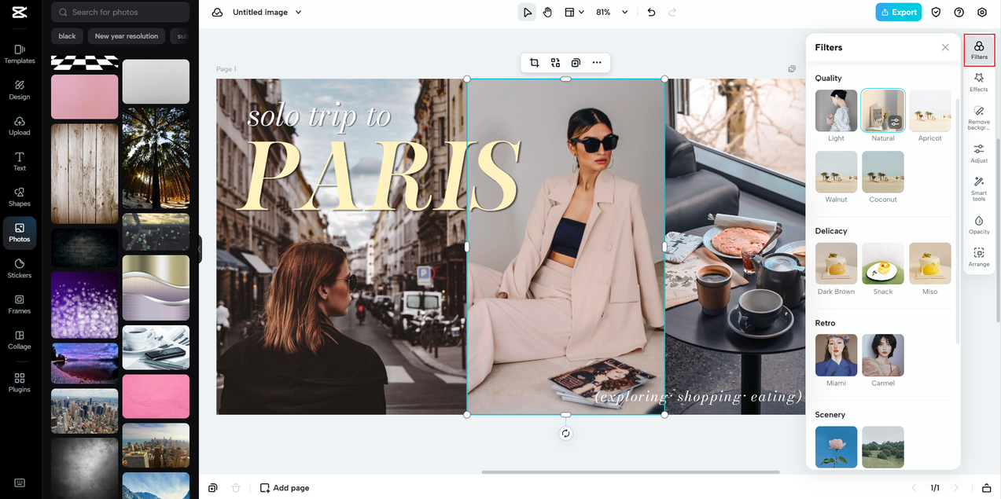Open Smart tools

click(x=979, y=189)
